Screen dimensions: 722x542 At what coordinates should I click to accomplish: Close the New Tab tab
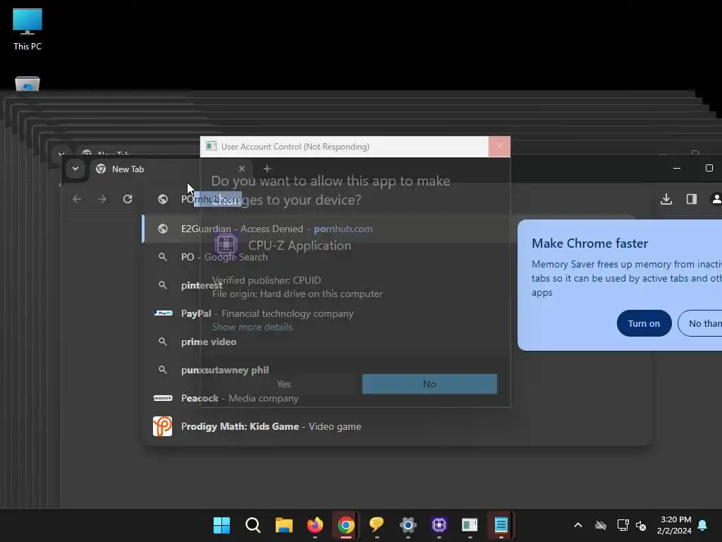(242, 169)
